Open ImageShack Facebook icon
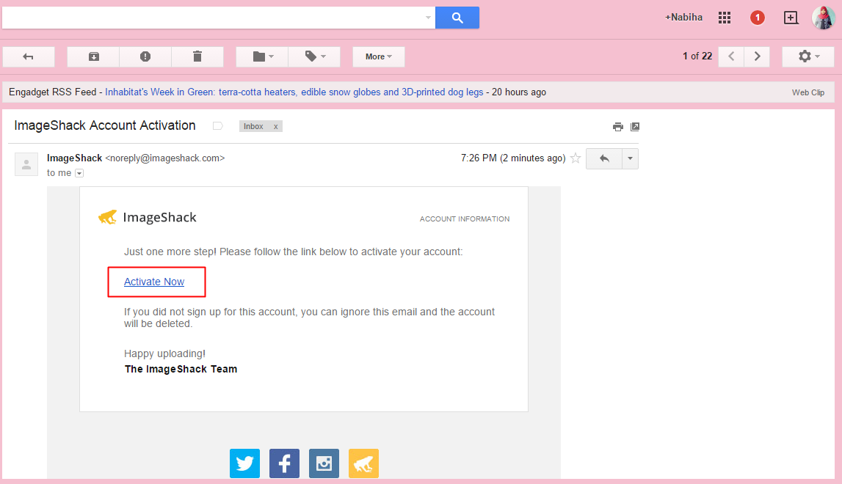The image size is (842, 484). point(284,463)
